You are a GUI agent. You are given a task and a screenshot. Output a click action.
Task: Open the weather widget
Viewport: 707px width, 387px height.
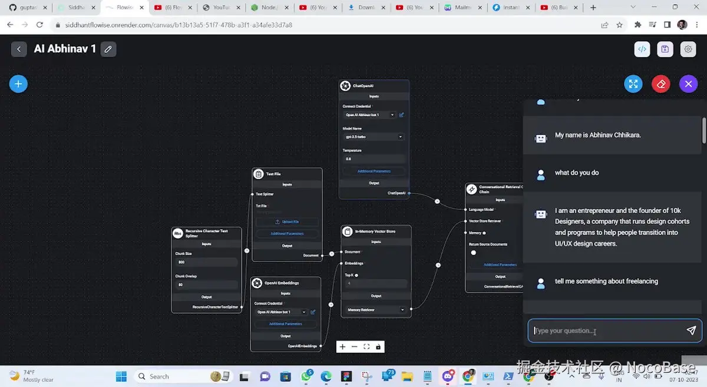coord(31,376)
